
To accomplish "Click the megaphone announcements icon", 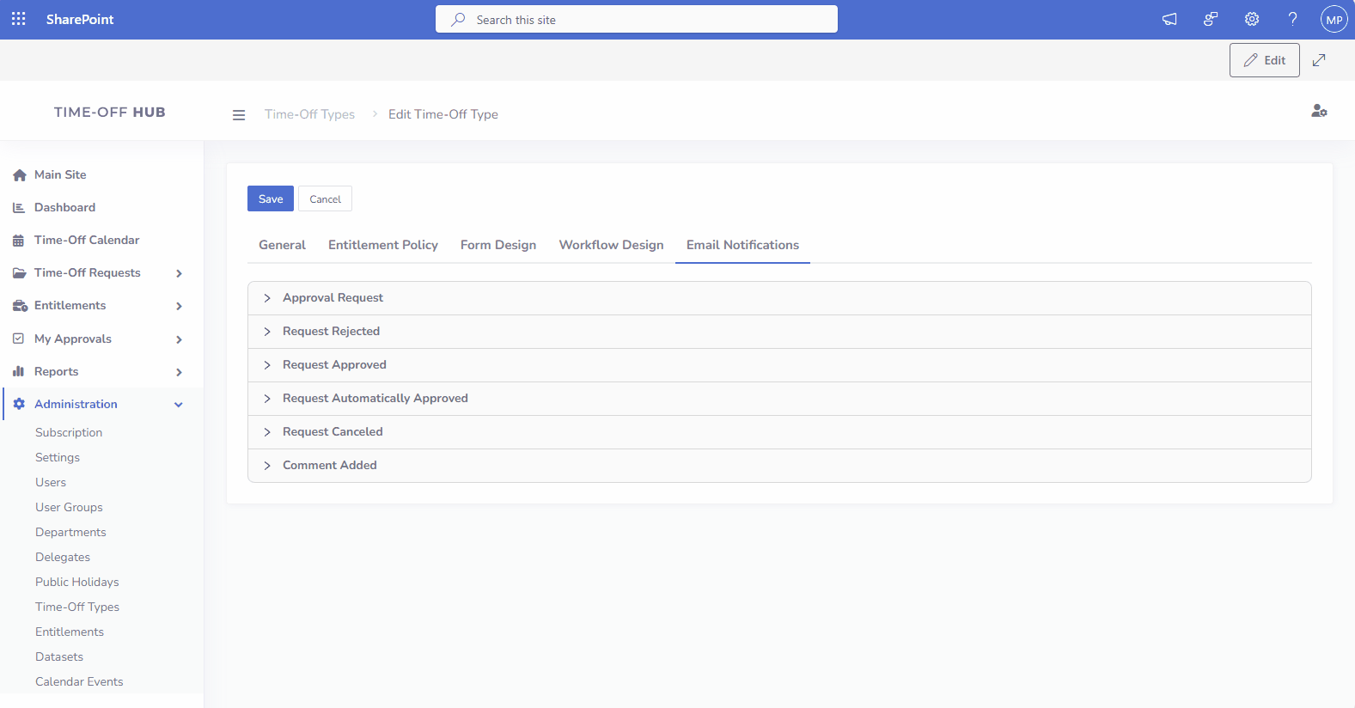I will 1169,19.
